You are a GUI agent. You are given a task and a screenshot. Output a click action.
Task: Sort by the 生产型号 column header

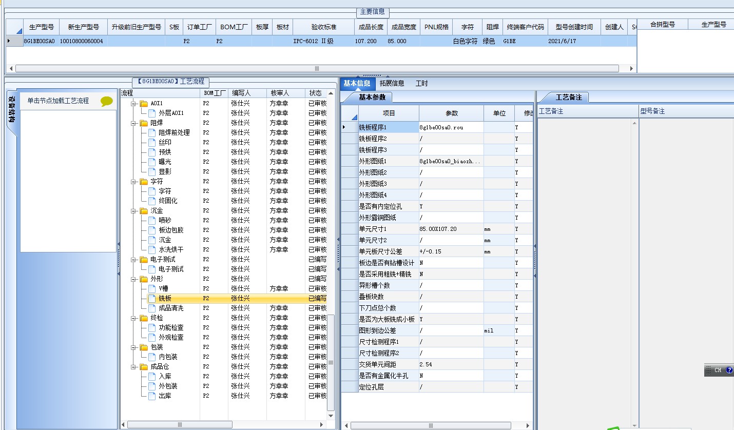coord(42,27)
